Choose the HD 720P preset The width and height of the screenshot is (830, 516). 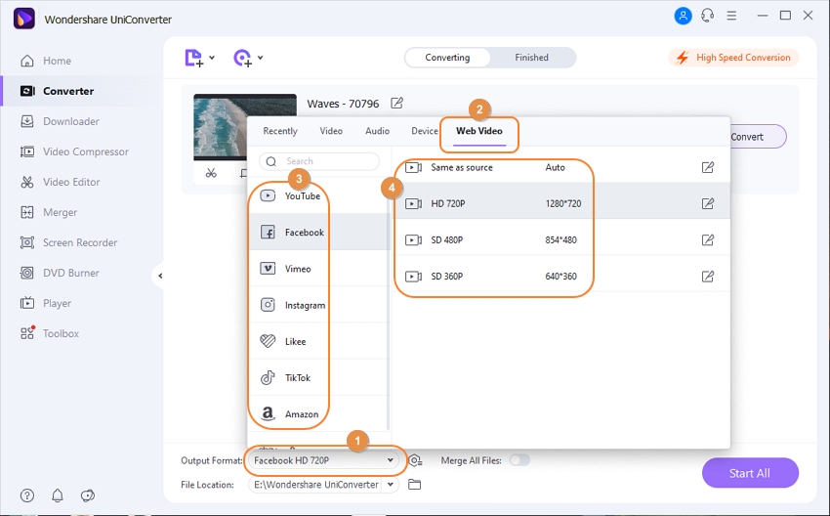(561, 203)
